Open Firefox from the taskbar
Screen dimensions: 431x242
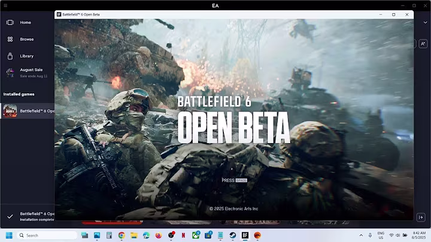point(159,235)
